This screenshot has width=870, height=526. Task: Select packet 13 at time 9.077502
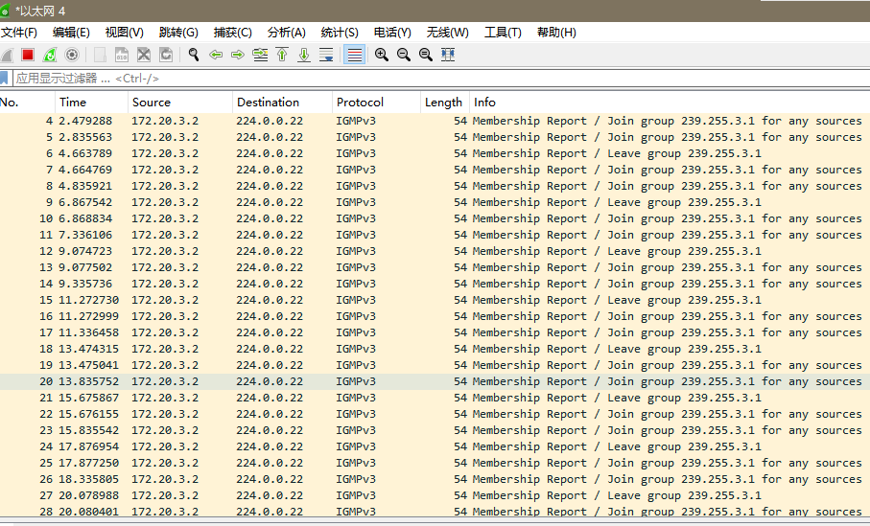(x=435, y=267)
